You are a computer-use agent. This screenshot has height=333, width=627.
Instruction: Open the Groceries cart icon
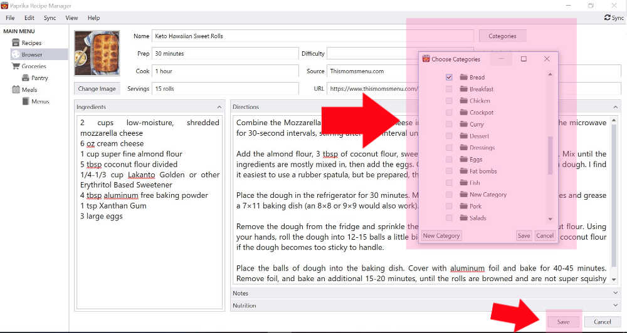click(16, 66)
